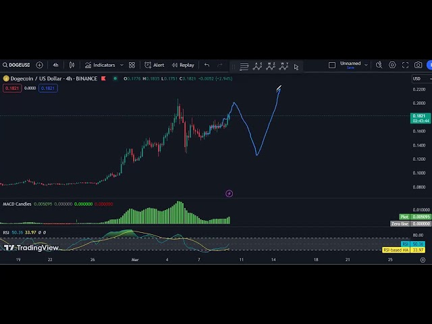Click the undo arrow

pyautogui.click(x=207, y=65)
